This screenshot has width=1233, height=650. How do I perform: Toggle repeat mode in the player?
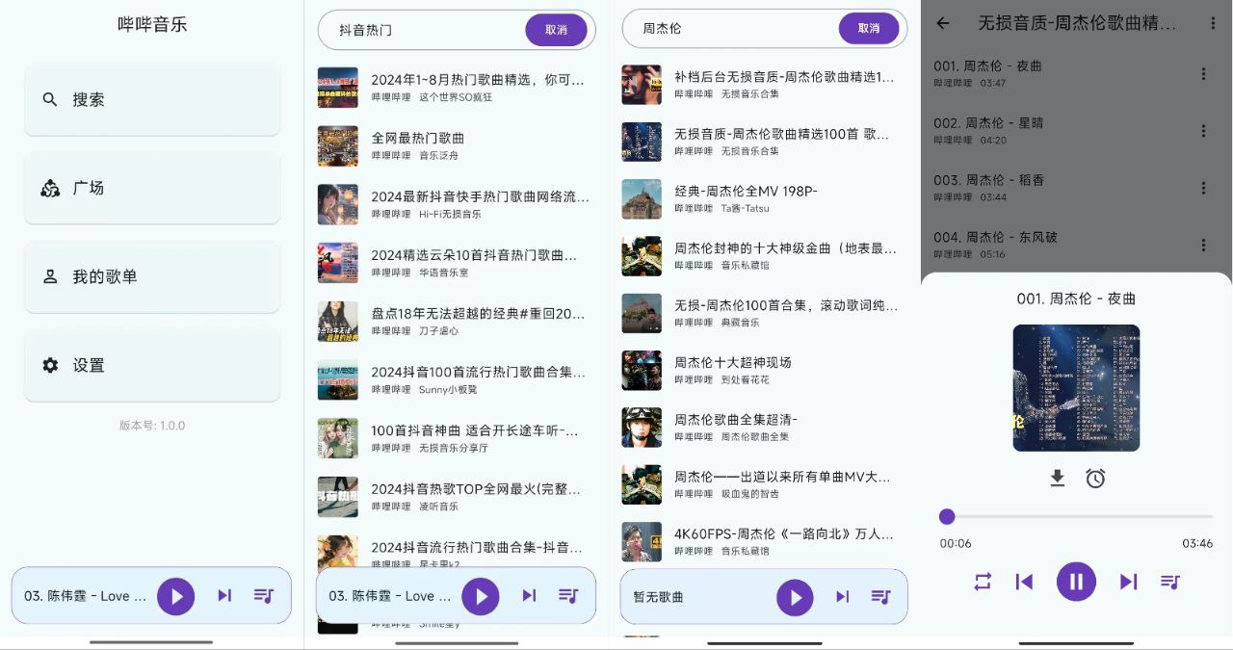[983, 582]
